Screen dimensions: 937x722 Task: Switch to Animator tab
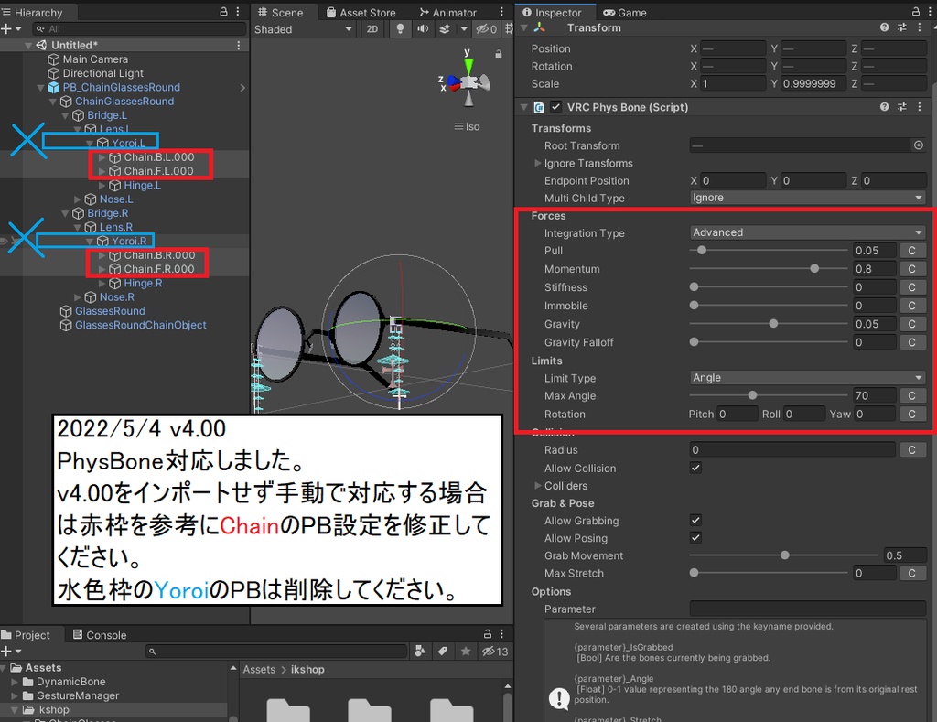pyautogui.click(x=448, y=12)
